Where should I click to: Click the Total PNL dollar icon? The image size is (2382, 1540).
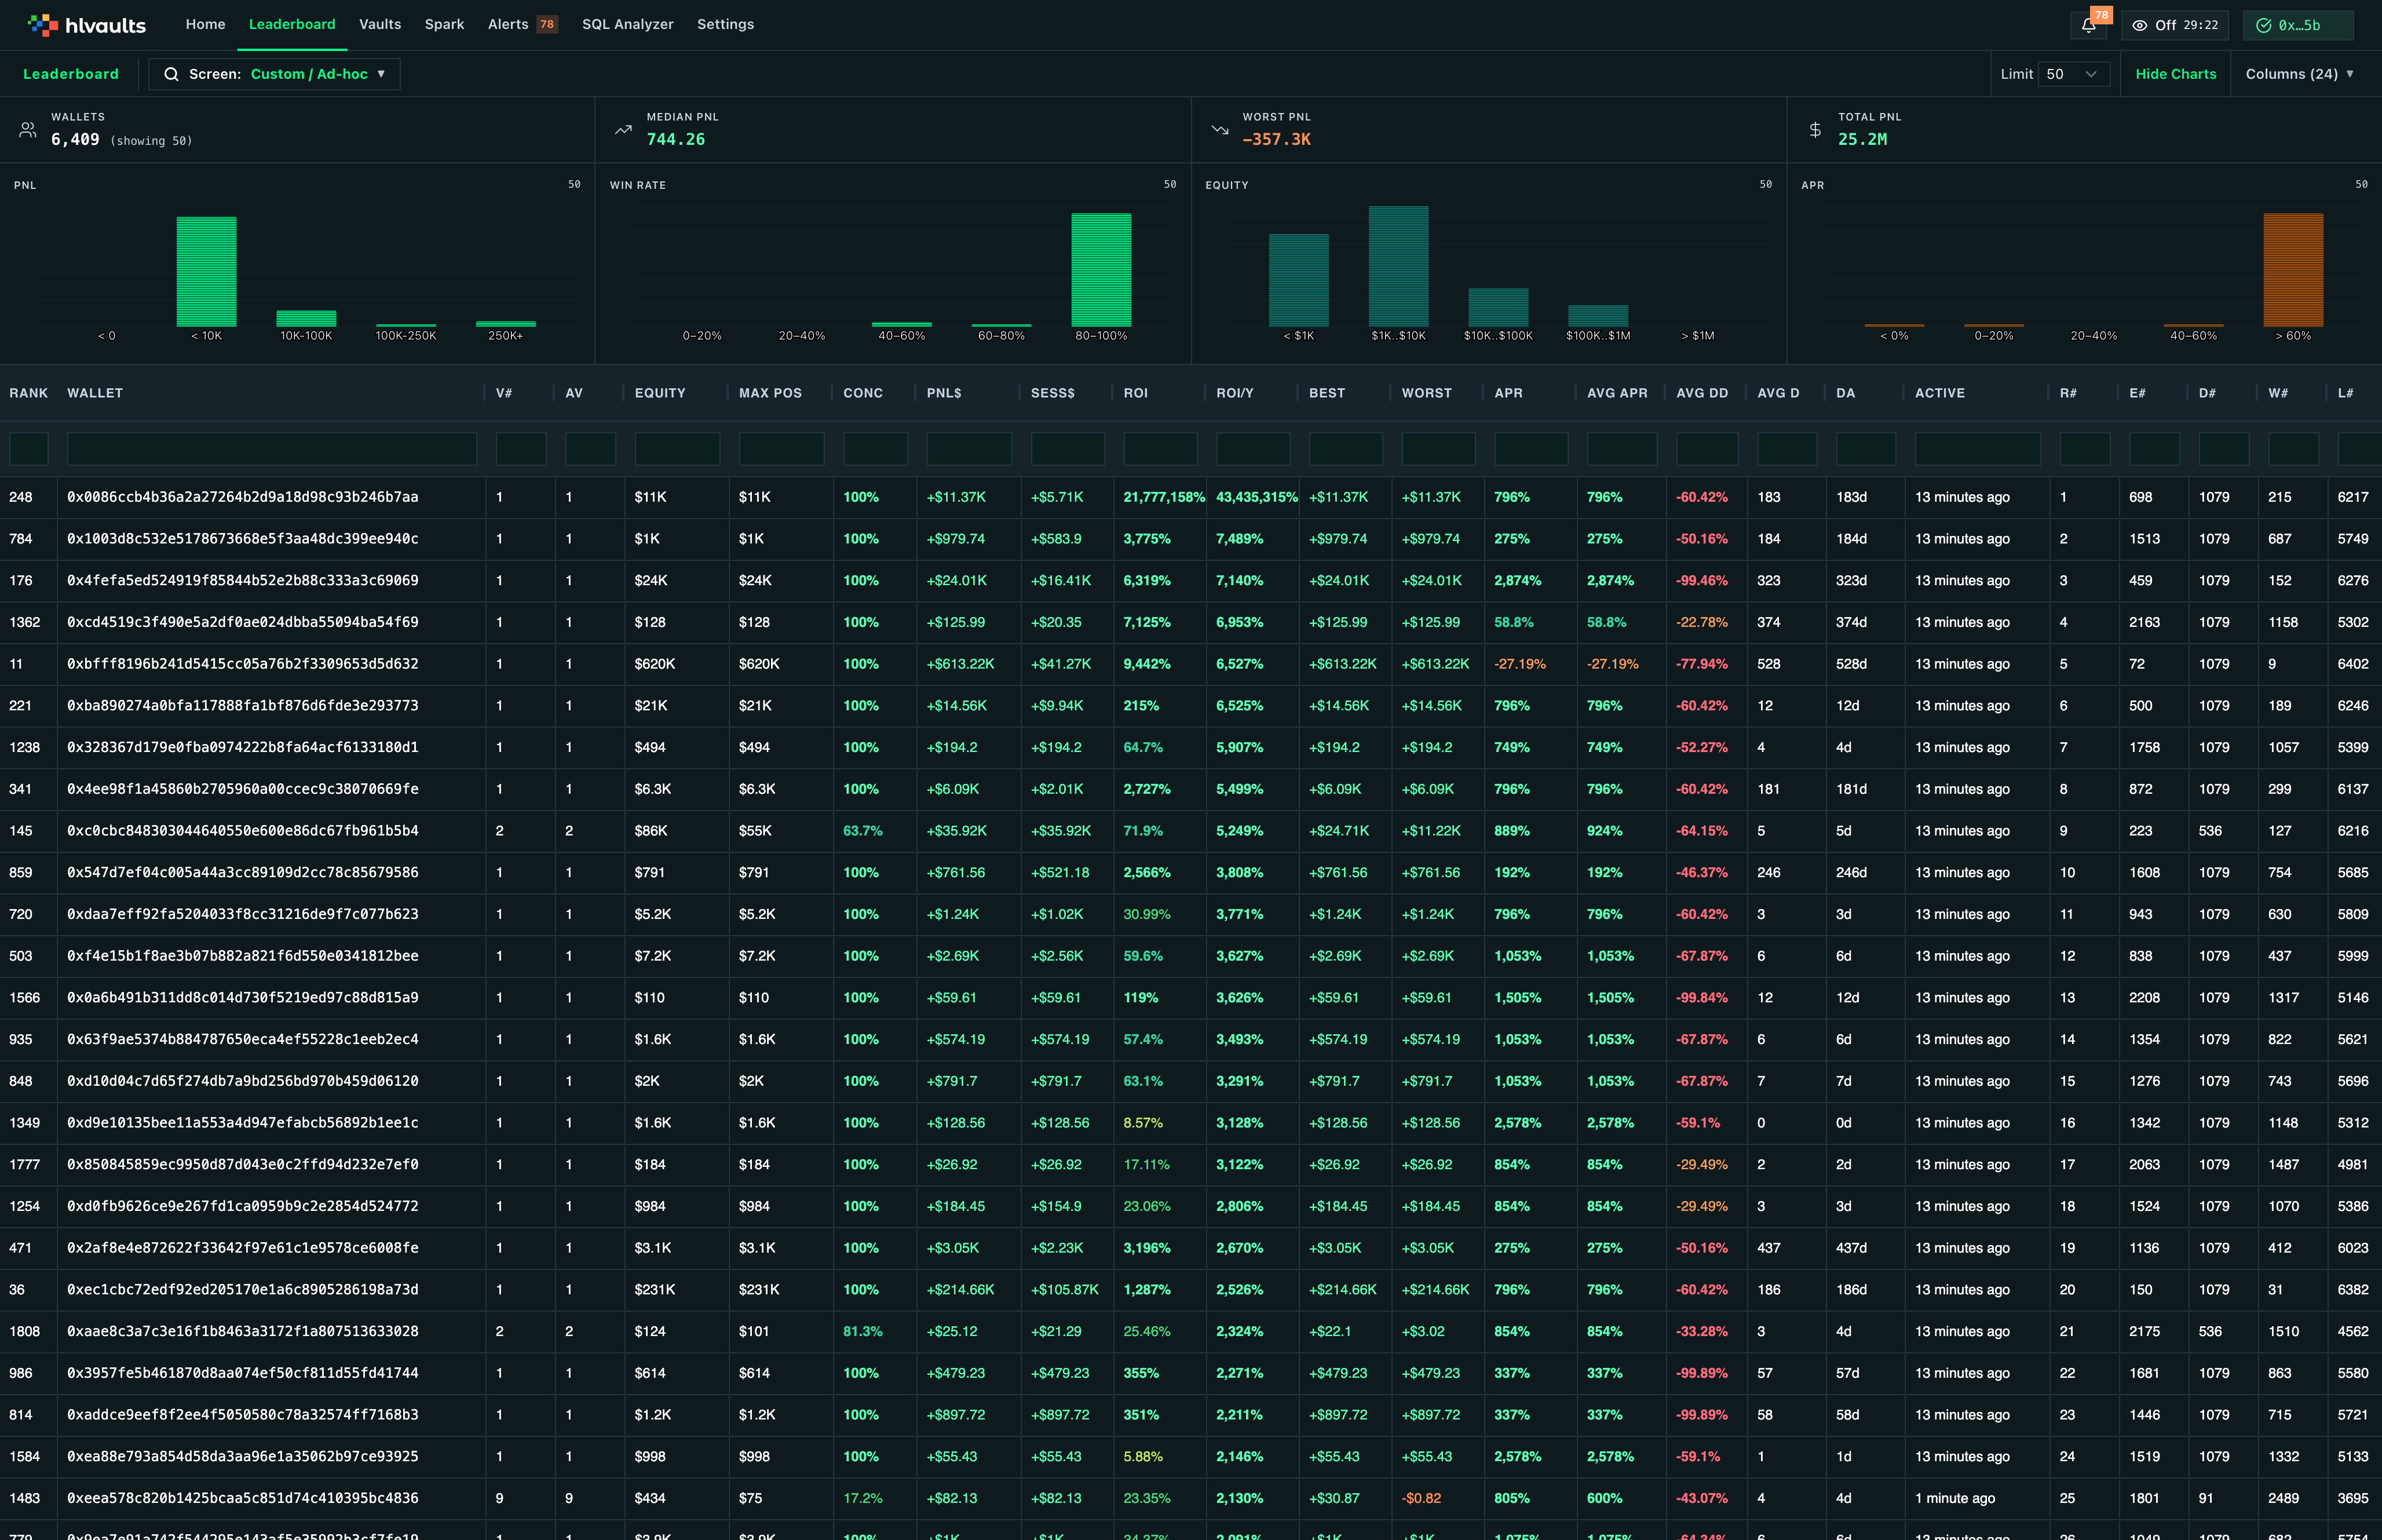[1815, 130]
